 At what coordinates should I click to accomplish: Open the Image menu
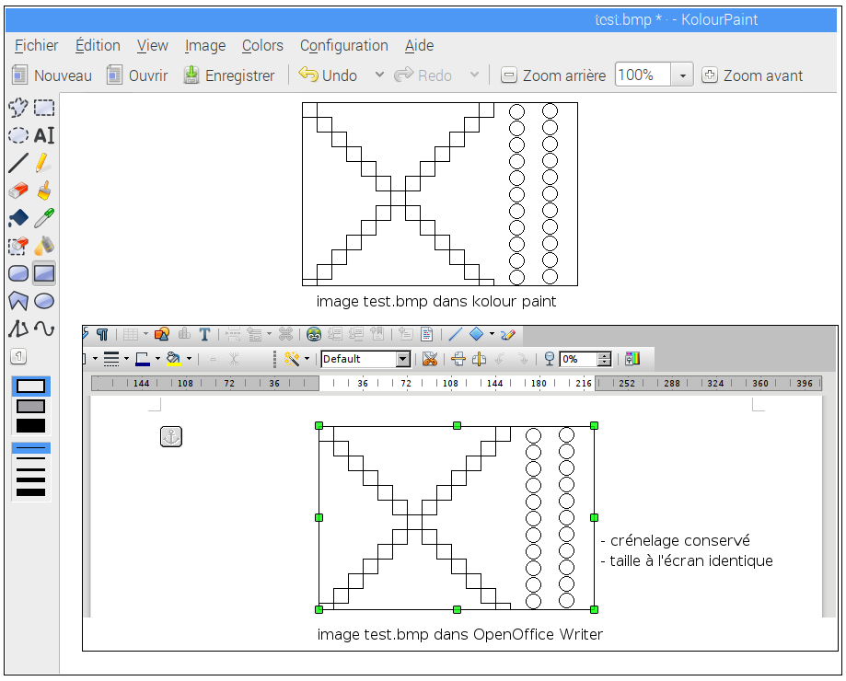[x=205, y=45]
